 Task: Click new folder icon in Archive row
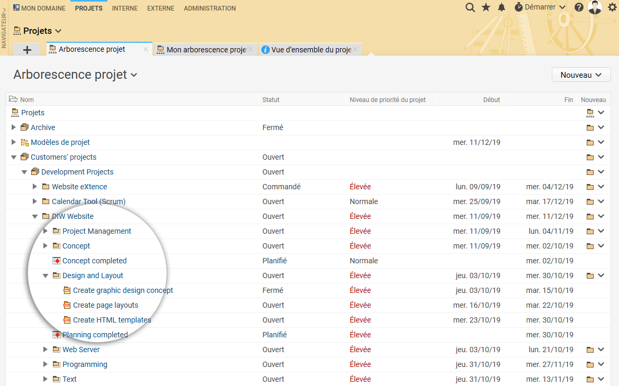pyautogui.click(x=590, y=127)
